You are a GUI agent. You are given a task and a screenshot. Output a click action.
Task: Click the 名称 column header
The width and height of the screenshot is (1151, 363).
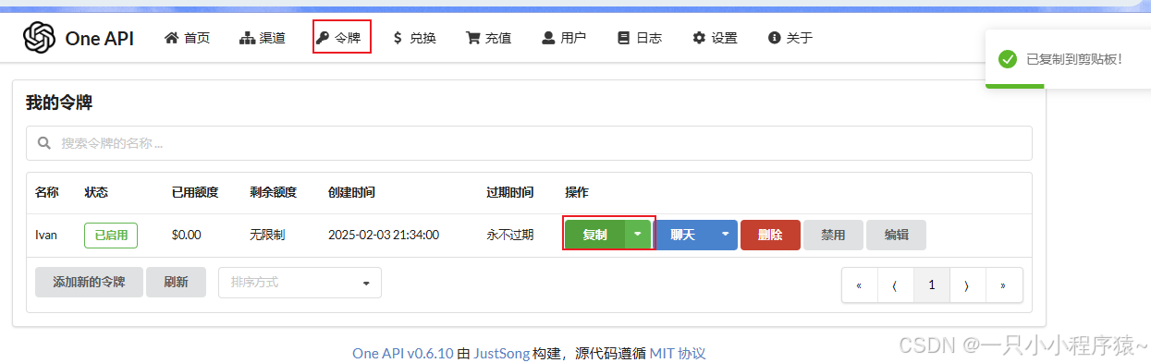(x=47, y=192)
